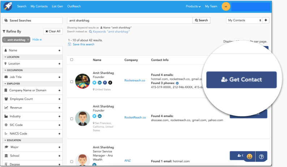287x167 pixels.
Task: Open Twitter icon for San Francisco Amit Shanbhag
Action: point(94,116)
